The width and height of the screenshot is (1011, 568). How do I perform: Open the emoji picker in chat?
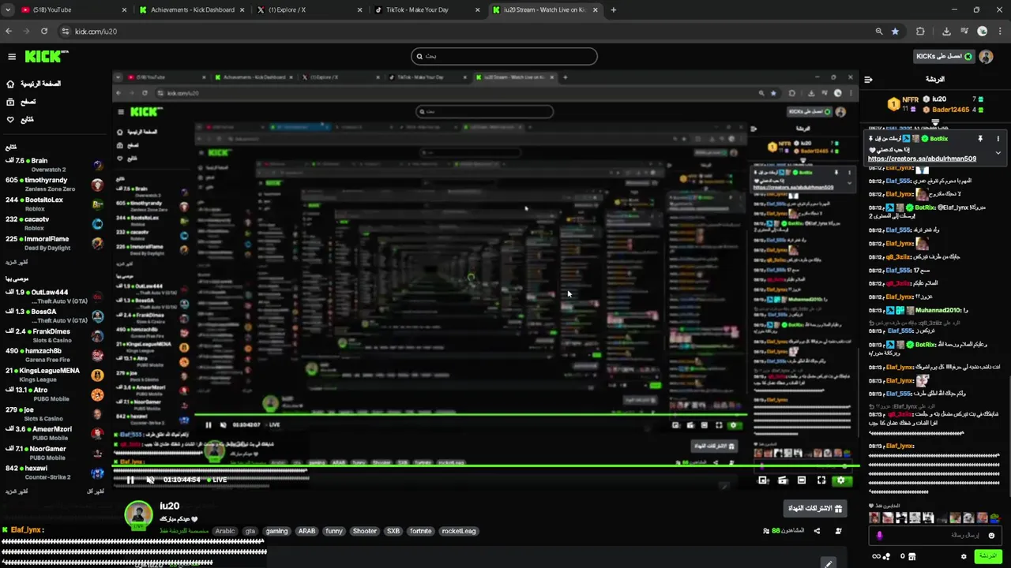[991, 536]
